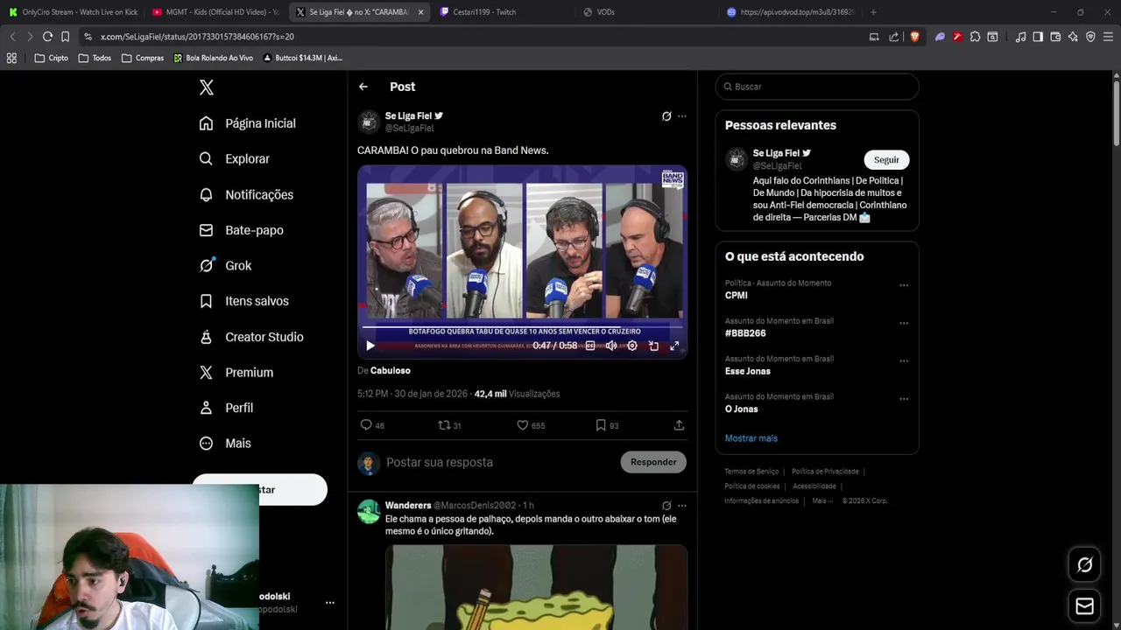The width and height of the screenshot is (1121, 630).
Task: Open Itens salvos in the sidebar
Action: tap(243, 301)
